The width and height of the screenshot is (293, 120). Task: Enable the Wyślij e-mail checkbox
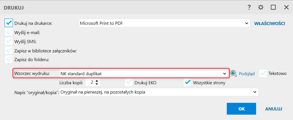click(x=9, y=32)
